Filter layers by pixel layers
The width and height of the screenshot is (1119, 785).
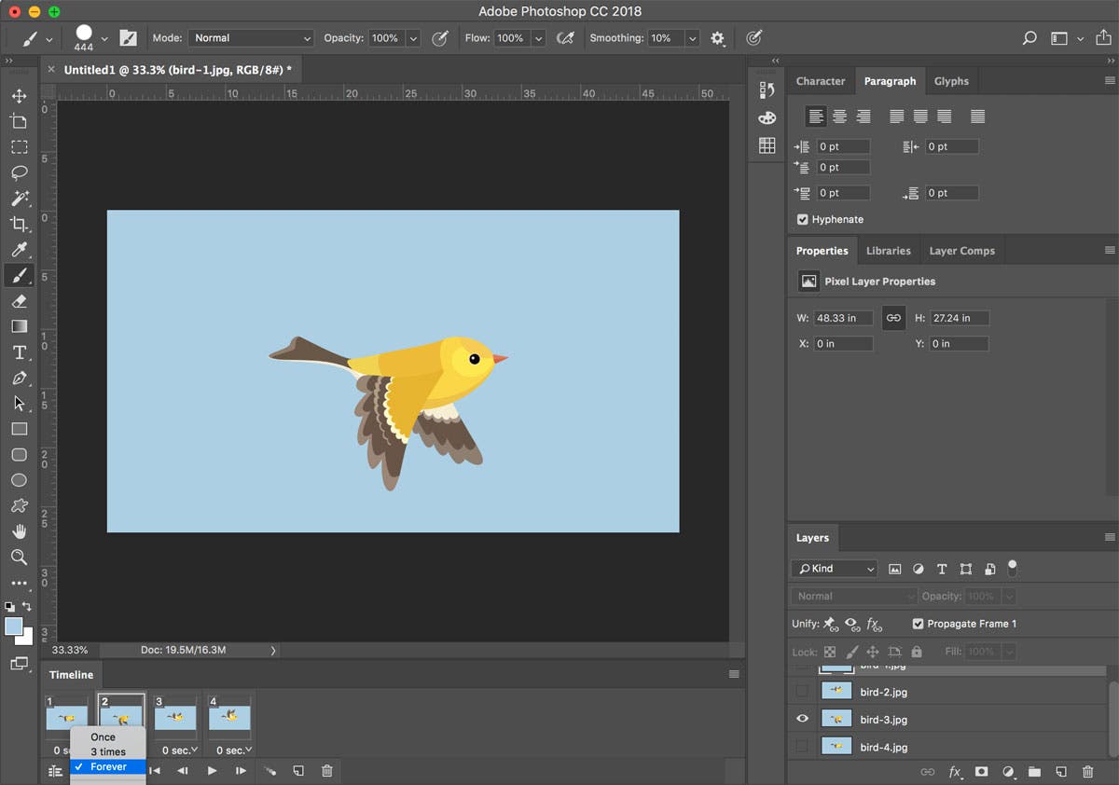pyautogui.click(x=895, y=569)
